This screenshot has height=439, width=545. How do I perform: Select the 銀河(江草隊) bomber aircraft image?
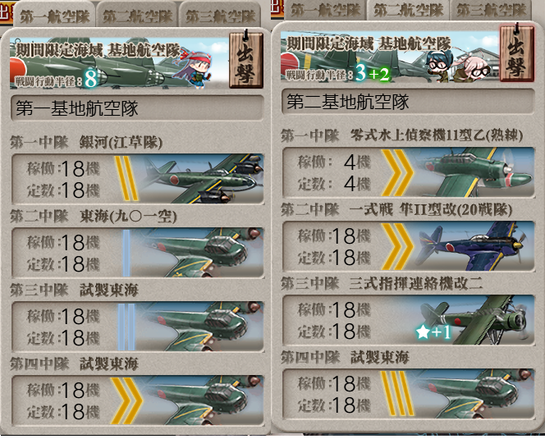pos(200,178)
